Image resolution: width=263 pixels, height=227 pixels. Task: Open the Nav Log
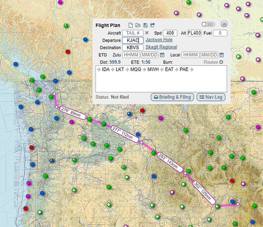pos(211,97)
